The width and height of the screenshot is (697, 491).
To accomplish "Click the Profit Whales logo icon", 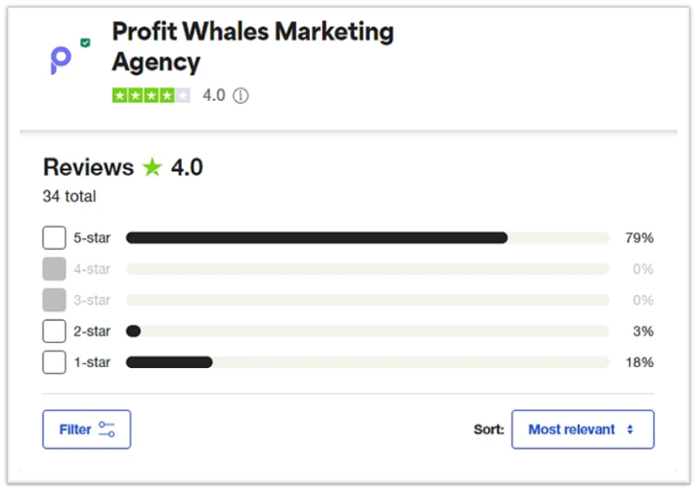I will 60,59.
